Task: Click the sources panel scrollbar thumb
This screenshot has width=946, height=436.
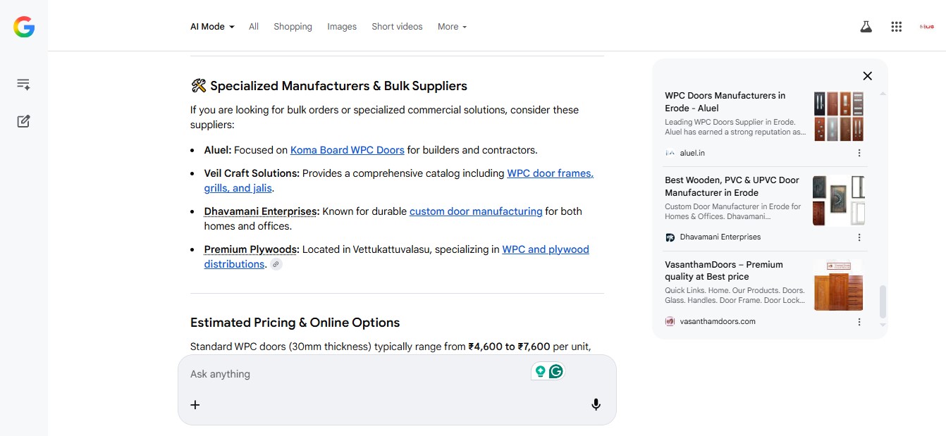Action: [883, 302]
